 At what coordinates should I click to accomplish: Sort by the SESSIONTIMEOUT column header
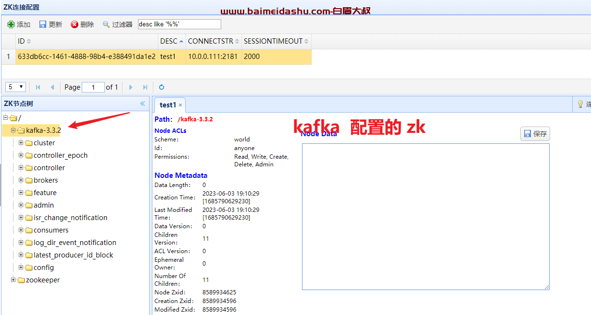276,41
